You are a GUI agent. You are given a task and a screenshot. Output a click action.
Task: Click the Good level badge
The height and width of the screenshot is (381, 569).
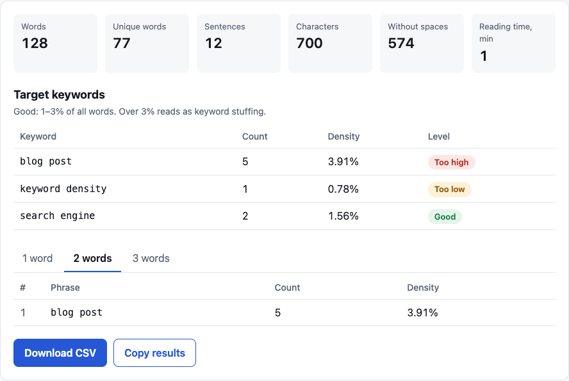coord(445,216)
